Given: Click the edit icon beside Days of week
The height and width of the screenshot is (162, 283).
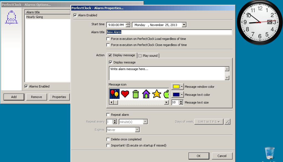Looking at the screenshot, I should [227, 122].
